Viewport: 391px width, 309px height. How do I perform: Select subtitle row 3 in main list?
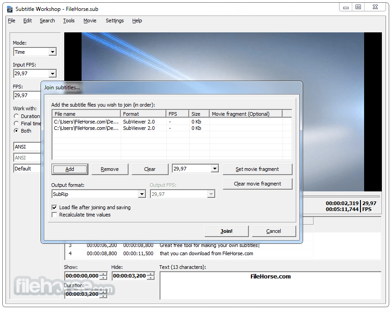(189, 245)
